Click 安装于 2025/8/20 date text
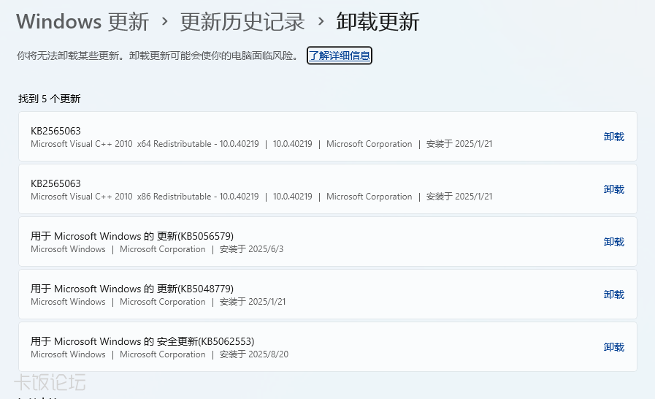 254,354
